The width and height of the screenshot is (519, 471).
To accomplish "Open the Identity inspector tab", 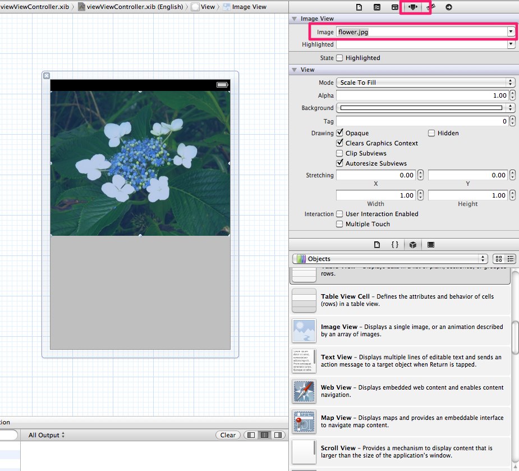I will tap(395, 7).
